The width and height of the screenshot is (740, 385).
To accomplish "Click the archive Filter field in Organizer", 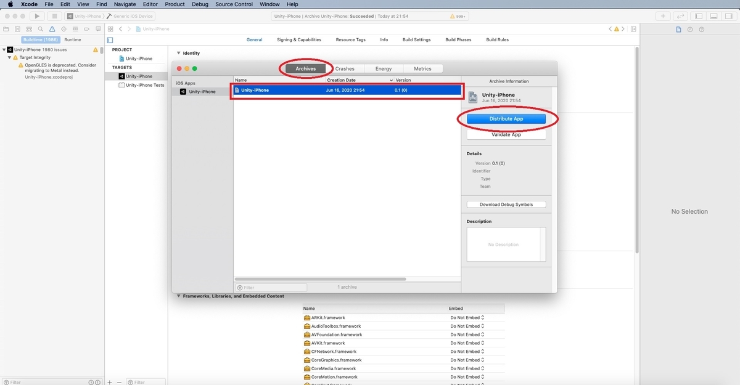I will pos(271,288).
